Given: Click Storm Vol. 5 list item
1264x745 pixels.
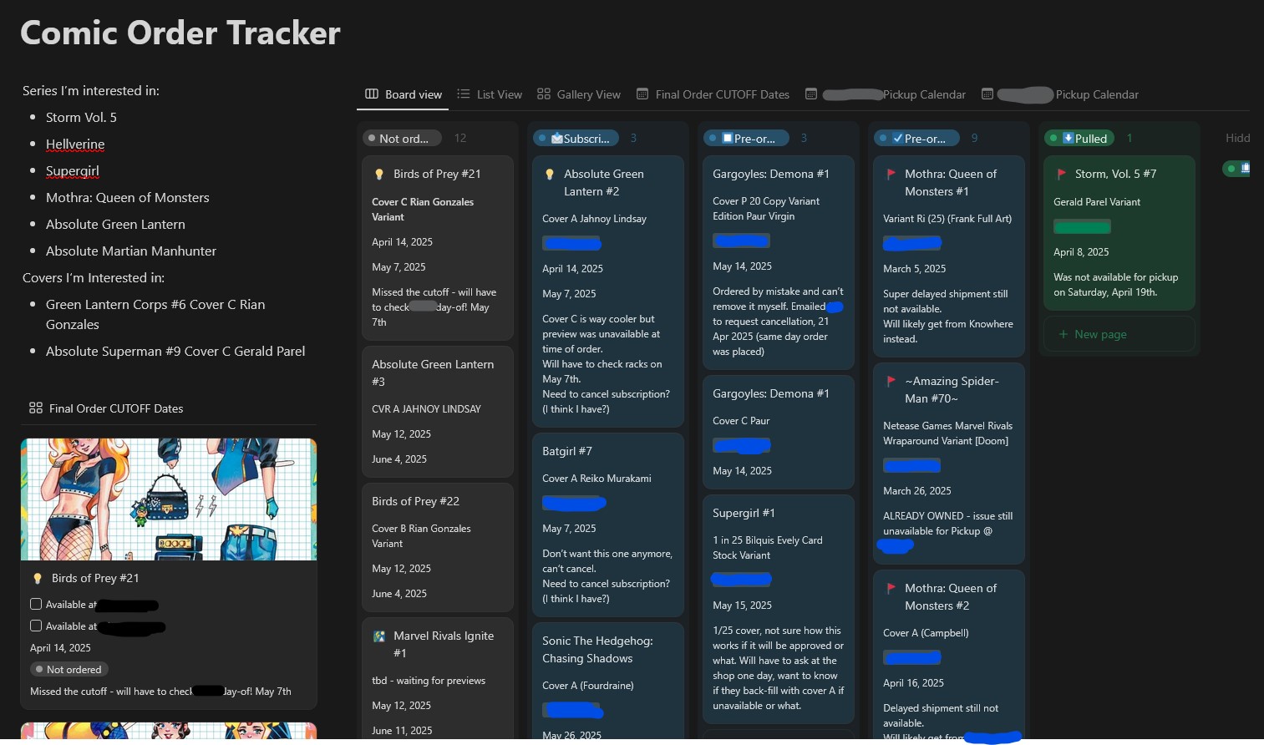Looking at the screenshot, I should click(81, 117).
